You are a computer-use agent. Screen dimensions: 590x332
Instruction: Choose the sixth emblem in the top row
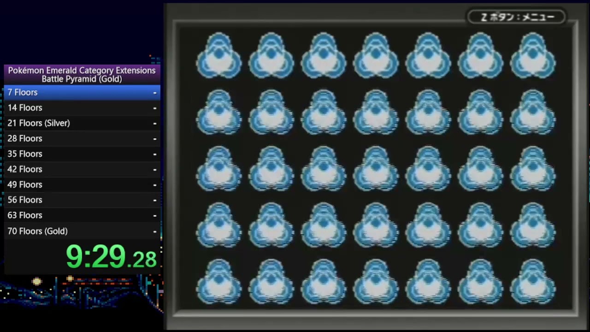[x=480, y=55]
